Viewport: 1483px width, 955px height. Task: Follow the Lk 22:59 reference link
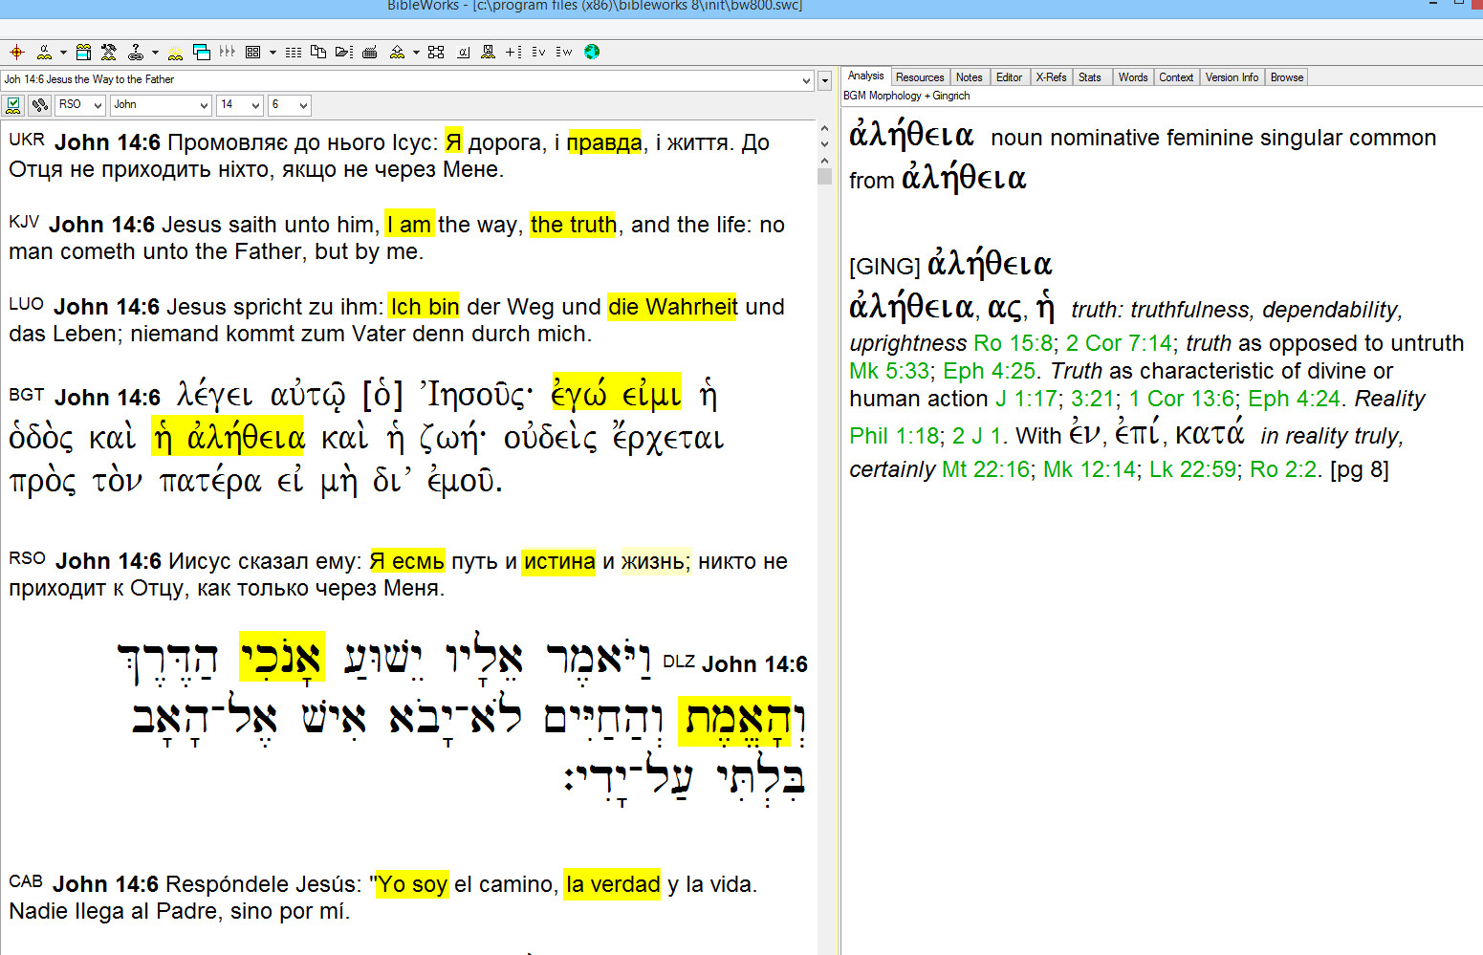(x=1192, y=469)
